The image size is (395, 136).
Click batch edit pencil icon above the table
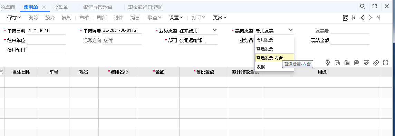366,63
